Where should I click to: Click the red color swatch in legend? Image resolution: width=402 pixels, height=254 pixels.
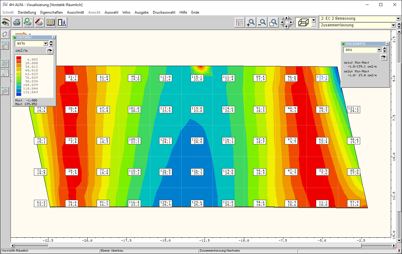(x=19, y=58)
